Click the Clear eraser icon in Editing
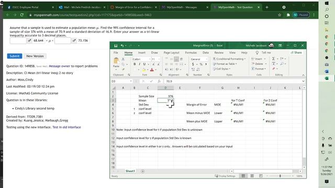 tap(274, 68)
